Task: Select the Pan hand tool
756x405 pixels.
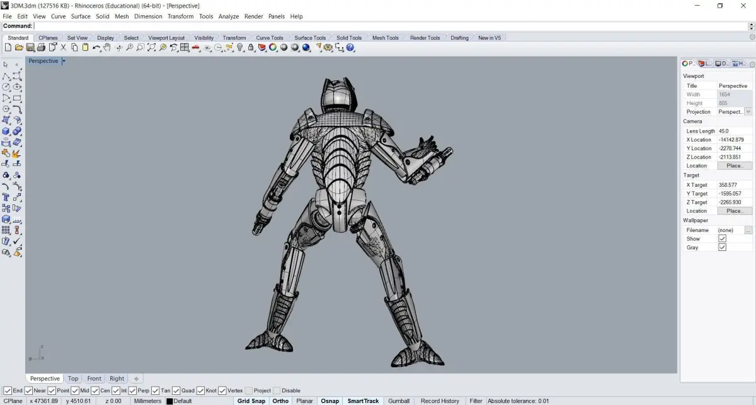Action: tap(107, 48)
